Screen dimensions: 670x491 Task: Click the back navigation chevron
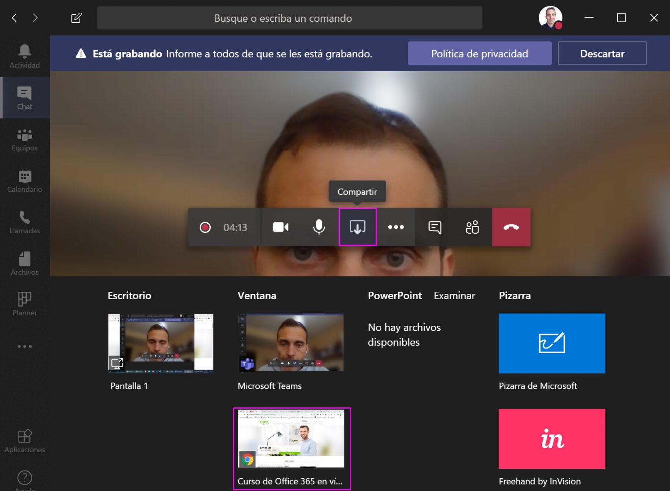14,18
